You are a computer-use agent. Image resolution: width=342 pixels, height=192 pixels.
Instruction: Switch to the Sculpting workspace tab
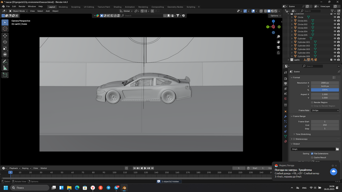click(x=76, y=7)
